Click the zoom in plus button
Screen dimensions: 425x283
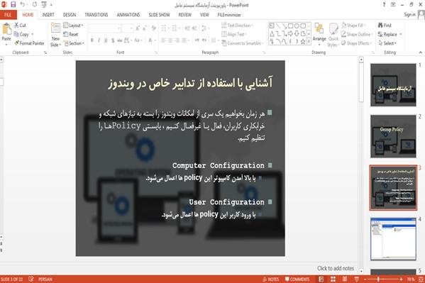[x=401, y=279]
